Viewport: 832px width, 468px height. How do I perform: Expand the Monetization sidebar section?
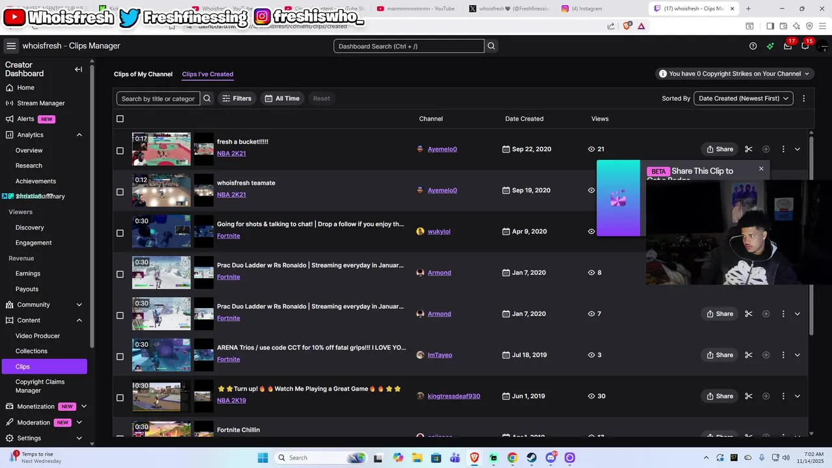84,407
